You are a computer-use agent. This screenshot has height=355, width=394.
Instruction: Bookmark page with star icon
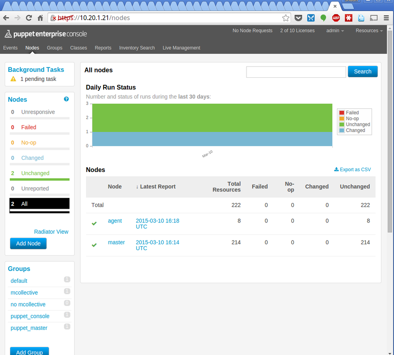tap(286, 18)
